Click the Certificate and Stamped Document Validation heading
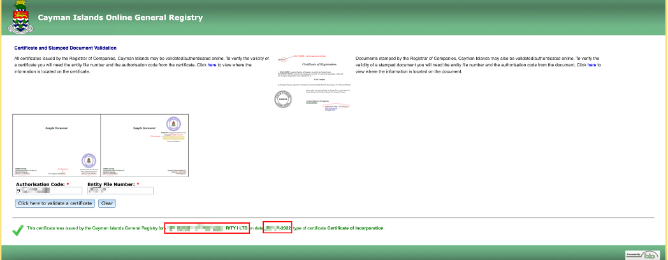The image size is (668, 260). click(x=65, y=48)
